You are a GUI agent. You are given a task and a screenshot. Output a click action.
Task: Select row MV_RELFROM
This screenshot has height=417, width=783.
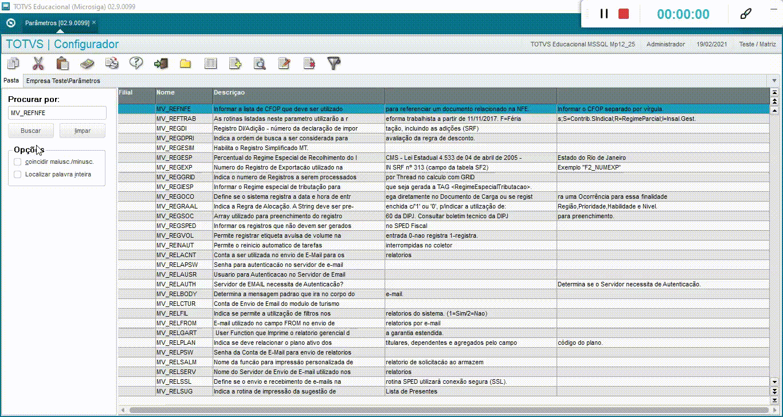(444, 323)
